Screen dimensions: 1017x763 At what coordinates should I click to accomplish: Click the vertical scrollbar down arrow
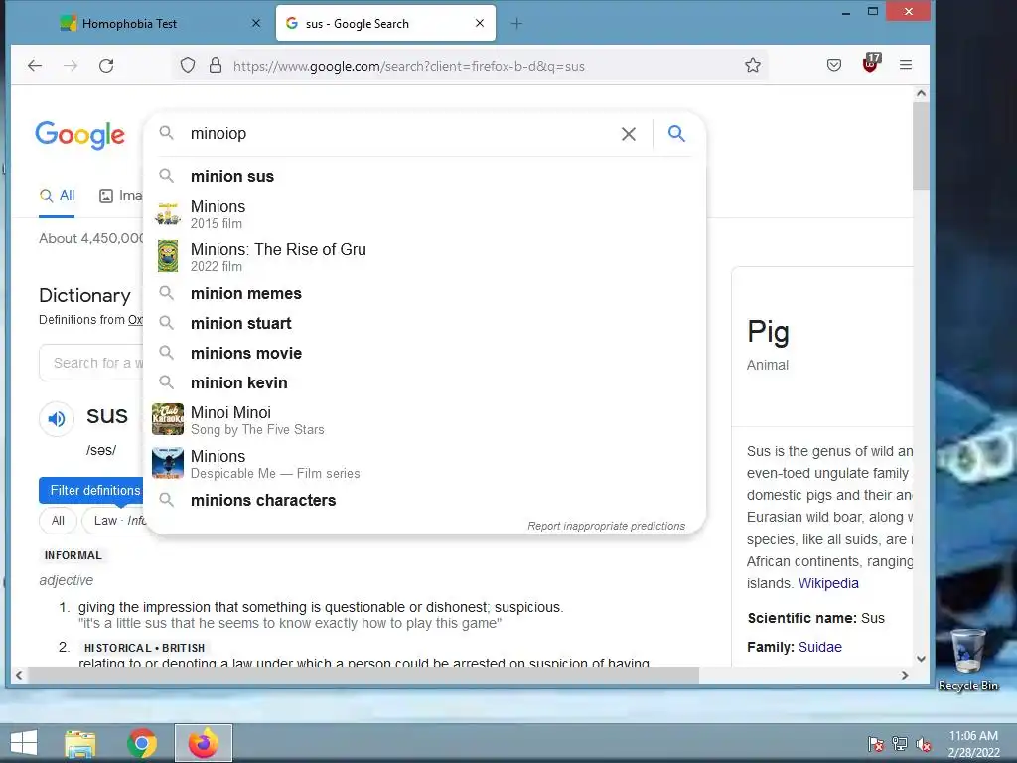(x=921, y=659)
